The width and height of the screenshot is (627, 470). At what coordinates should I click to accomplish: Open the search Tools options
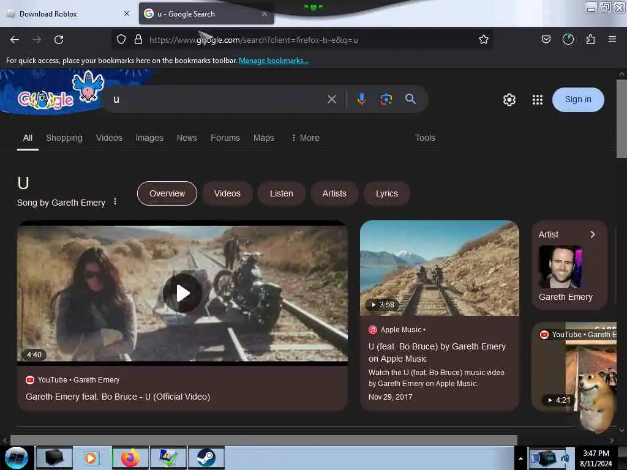425,138
